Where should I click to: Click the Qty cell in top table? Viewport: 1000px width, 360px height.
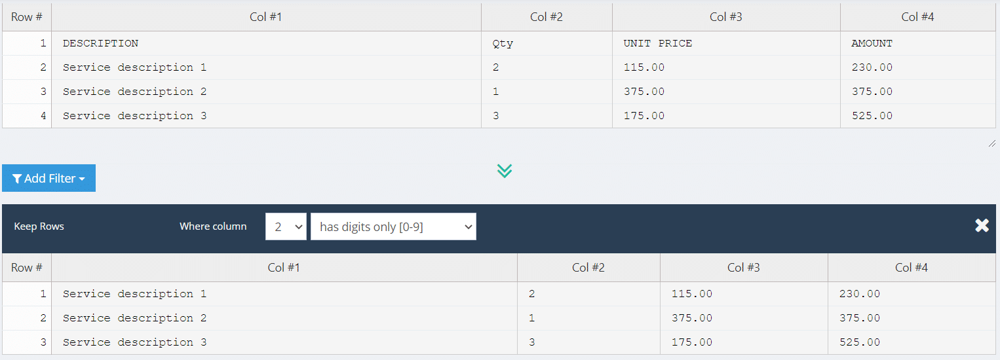click(x=503, y=43)
